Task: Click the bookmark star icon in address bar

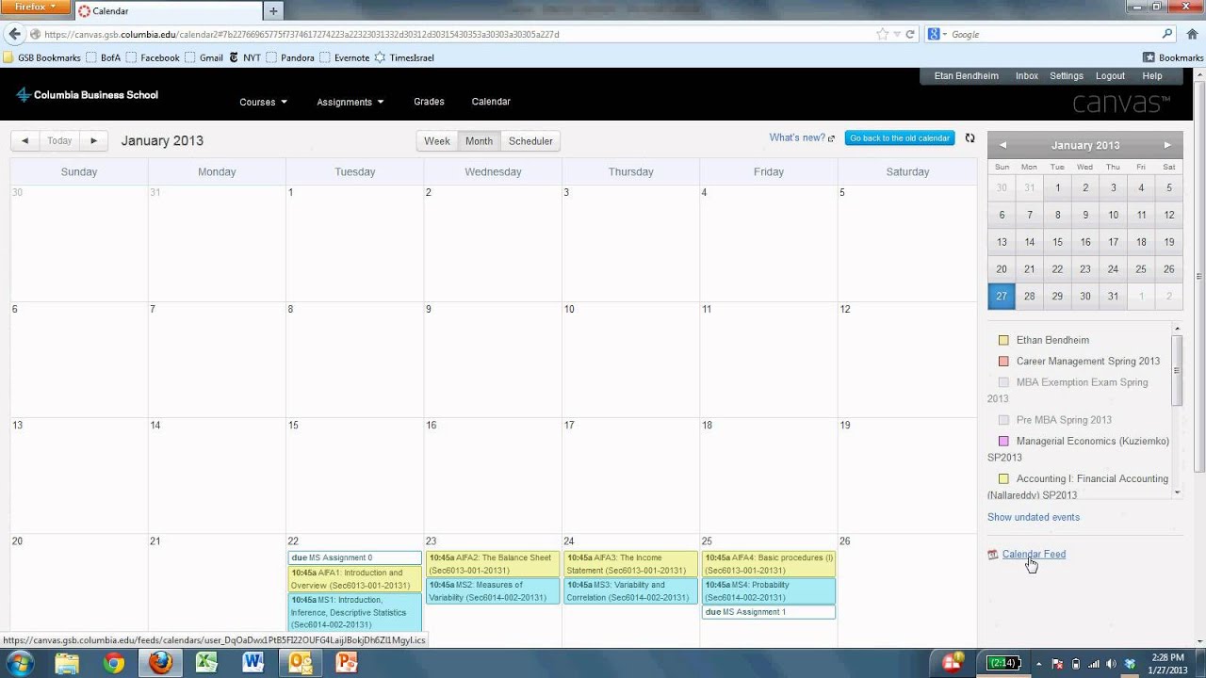Action: pyautogui.click(x=882, y=34)
